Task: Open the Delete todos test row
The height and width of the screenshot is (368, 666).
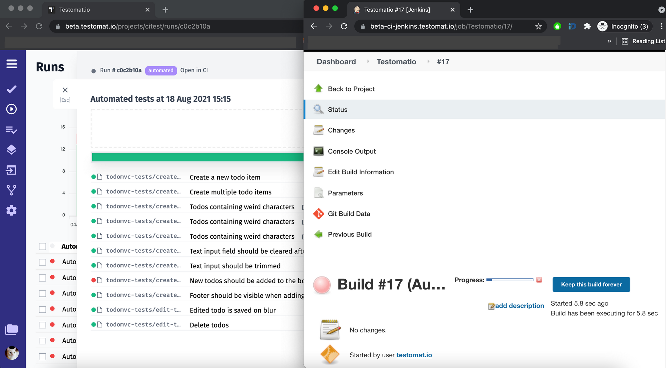Action: tap(197, 325)
